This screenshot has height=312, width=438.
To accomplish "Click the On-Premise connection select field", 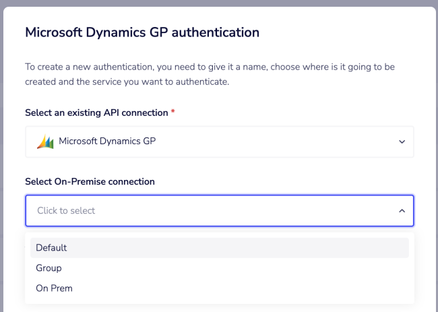I will tap(219, 211).
